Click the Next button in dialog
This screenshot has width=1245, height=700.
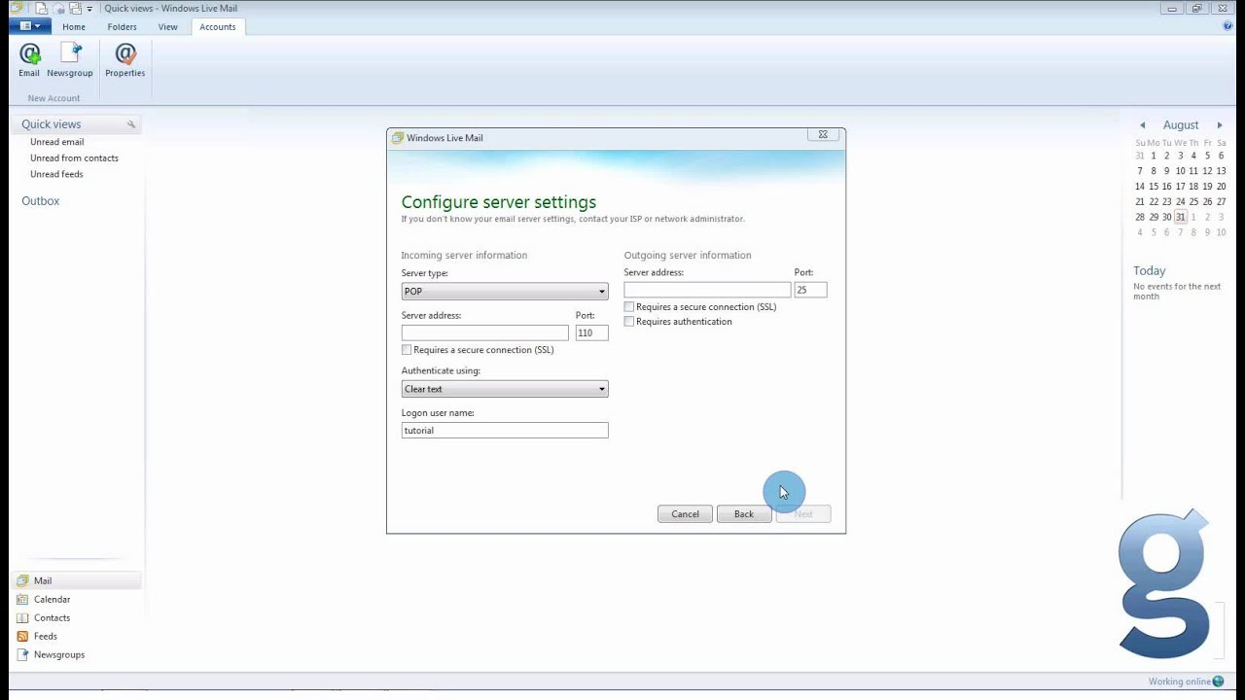coord(803,514)
